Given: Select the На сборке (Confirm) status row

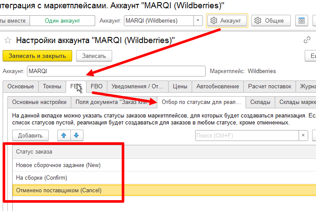Looking at the screenshot, I should tap(42, 178).
